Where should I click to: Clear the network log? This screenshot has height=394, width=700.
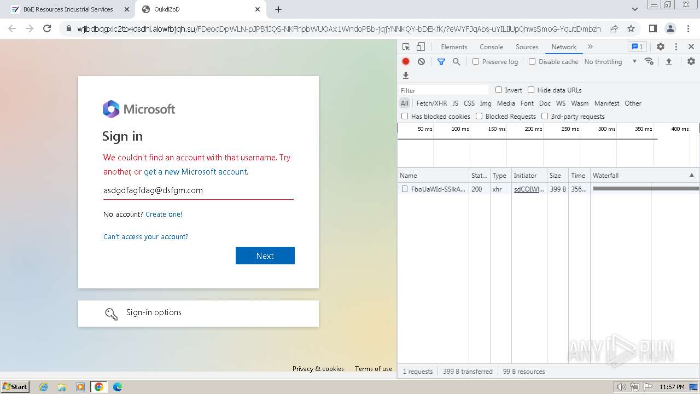(421, 62)
